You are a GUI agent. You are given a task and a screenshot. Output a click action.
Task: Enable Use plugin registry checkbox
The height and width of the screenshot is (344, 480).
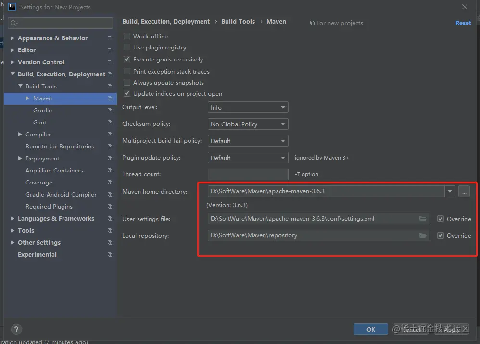tap(127, 48)
